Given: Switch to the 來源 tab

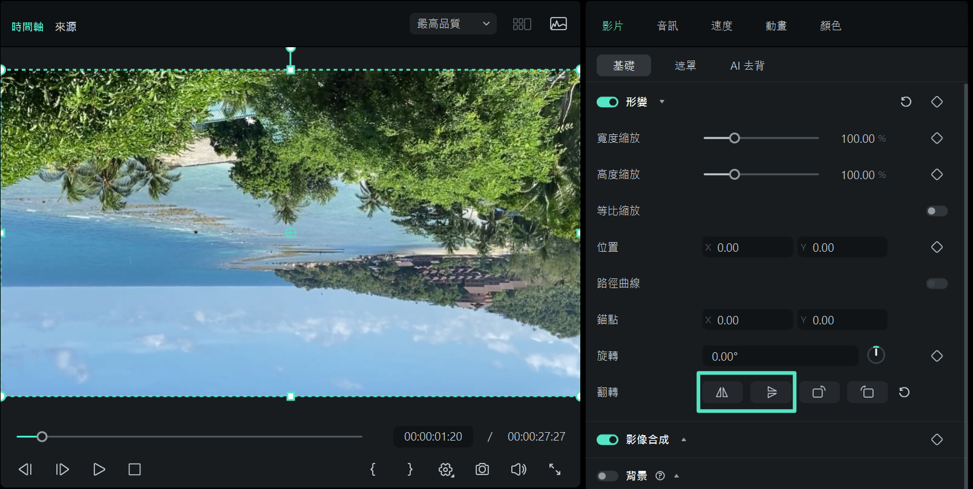Looking at the screenshot, I should pos(65,27).
